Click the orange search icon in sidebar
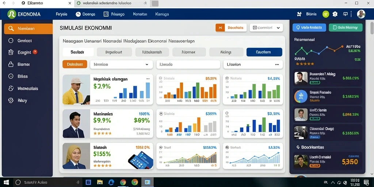Viewport: 374px width, 187px height. pos(11,28)
